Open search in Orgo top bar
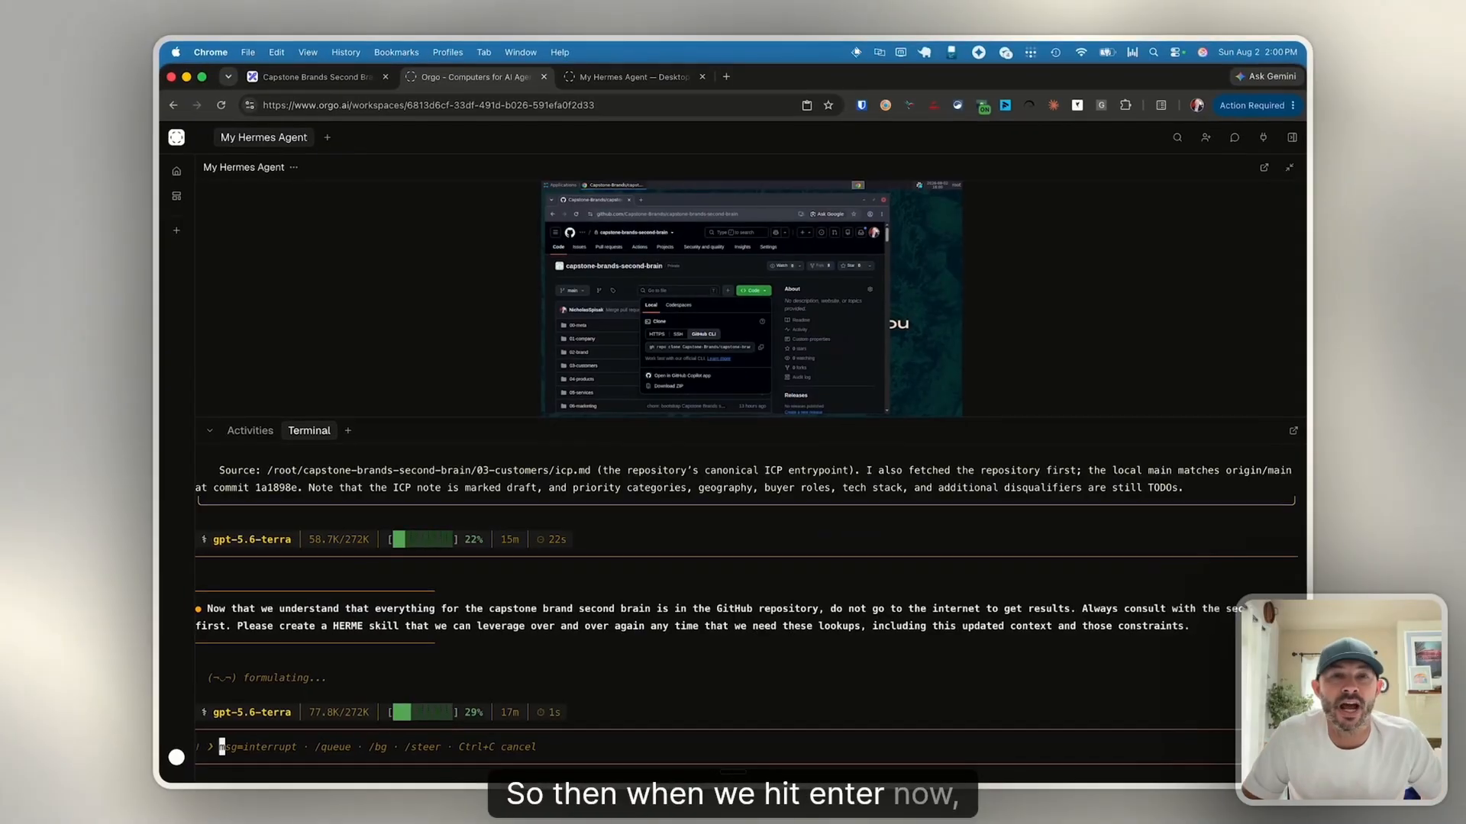Viewport: 1466px width, 824px height. (x=1177, y=137)
